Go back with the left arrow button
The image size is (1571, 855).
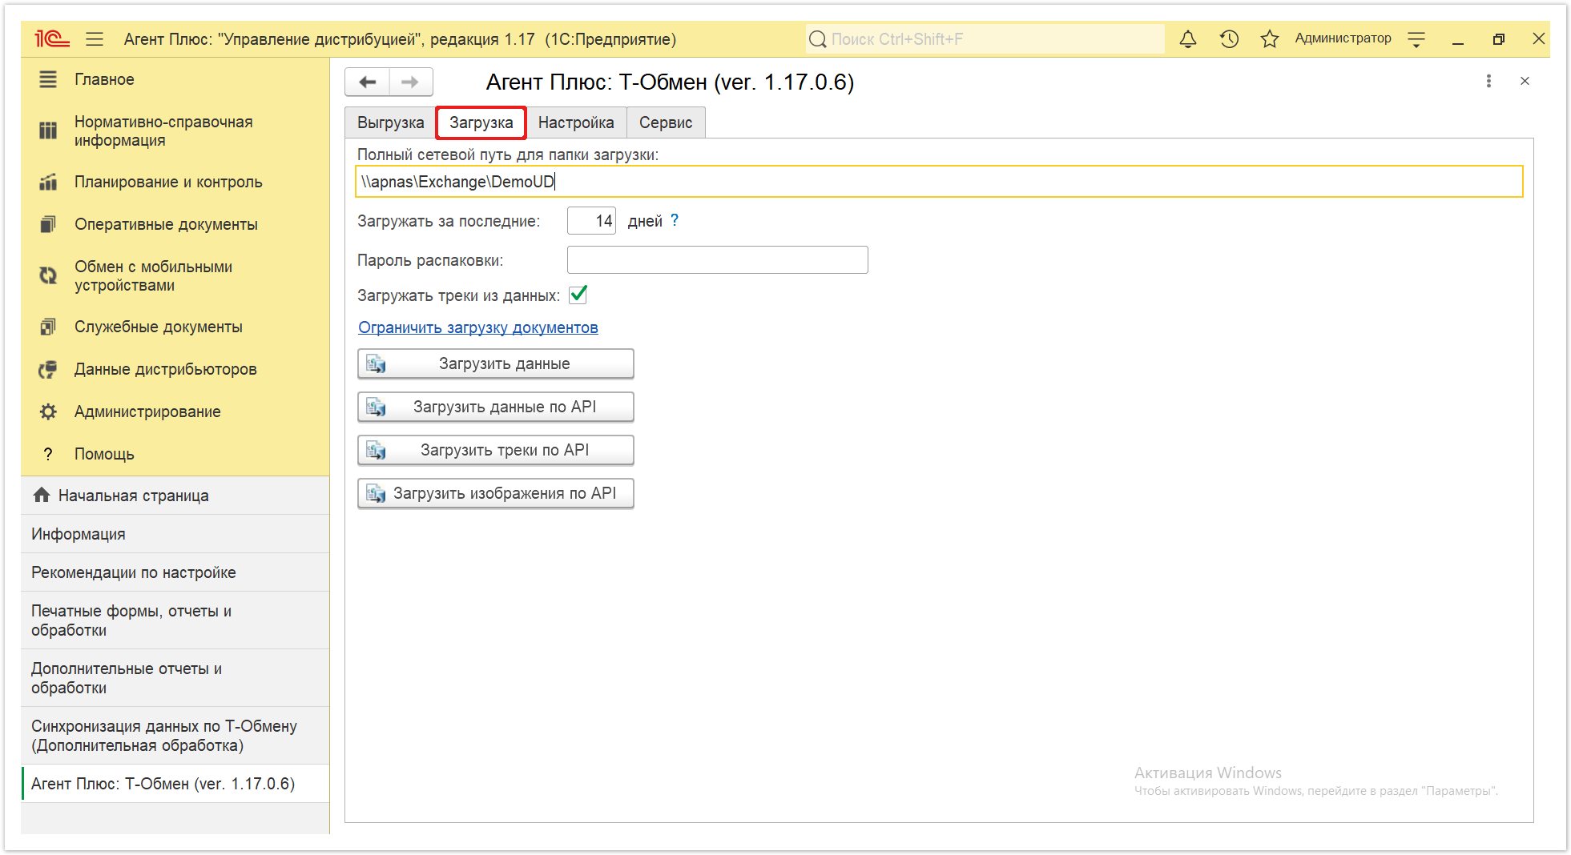coord(367,82)
